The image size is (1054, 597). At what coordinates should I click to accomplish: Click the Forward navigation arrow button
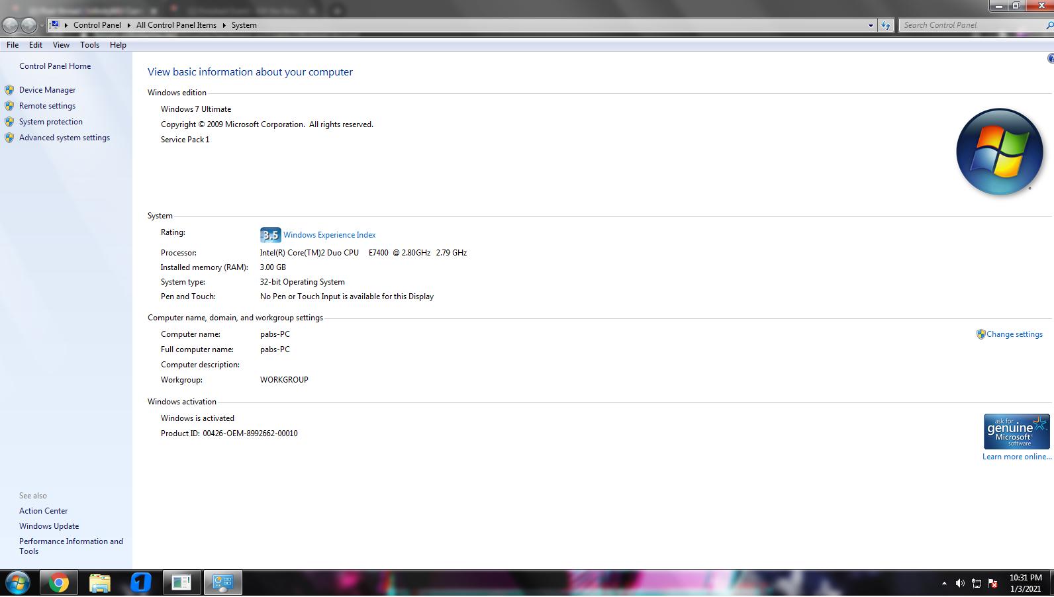28,25
